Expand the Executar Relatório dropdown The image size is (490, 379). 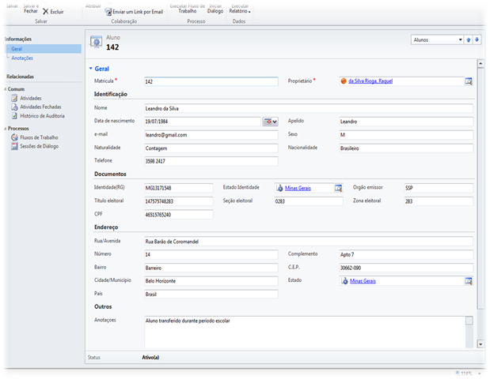[239, 9]
